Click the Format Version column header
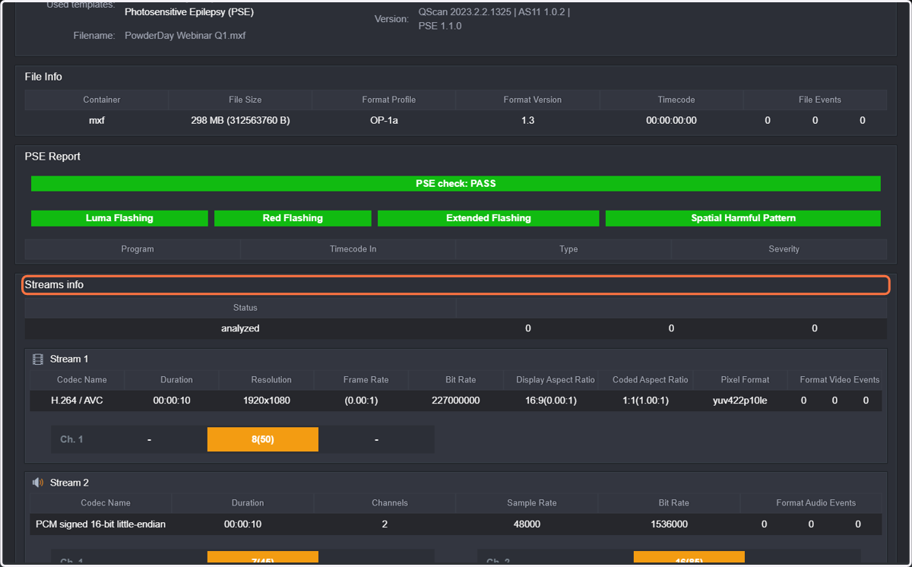 pos(533,100)
